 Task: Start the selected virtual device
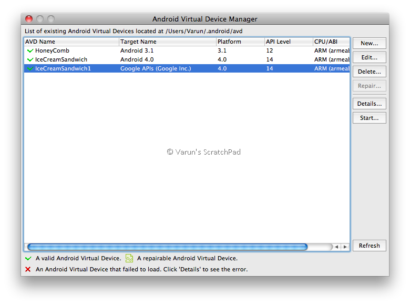point(369,118)
